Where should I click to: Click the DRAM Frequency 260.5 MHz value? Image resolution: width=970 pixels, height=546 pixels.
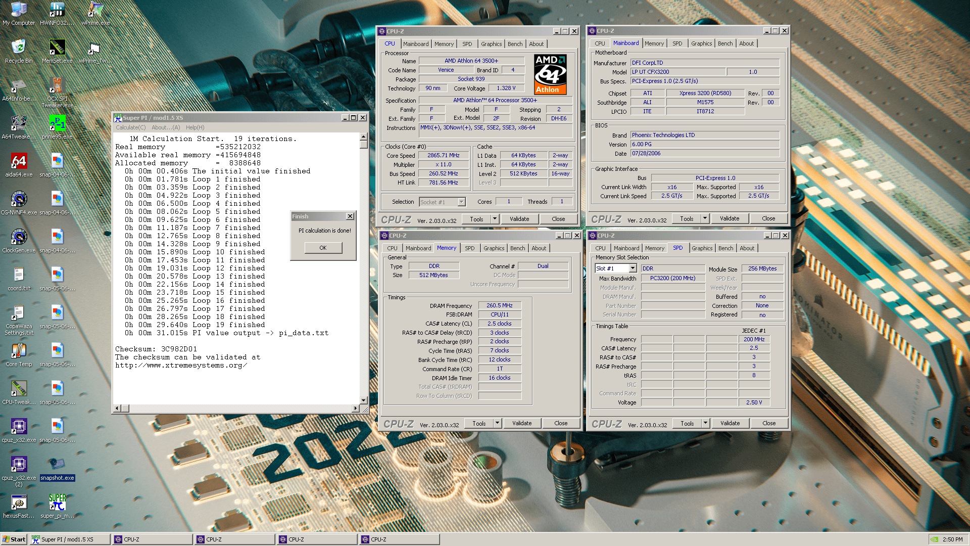(x=499, y=305)
